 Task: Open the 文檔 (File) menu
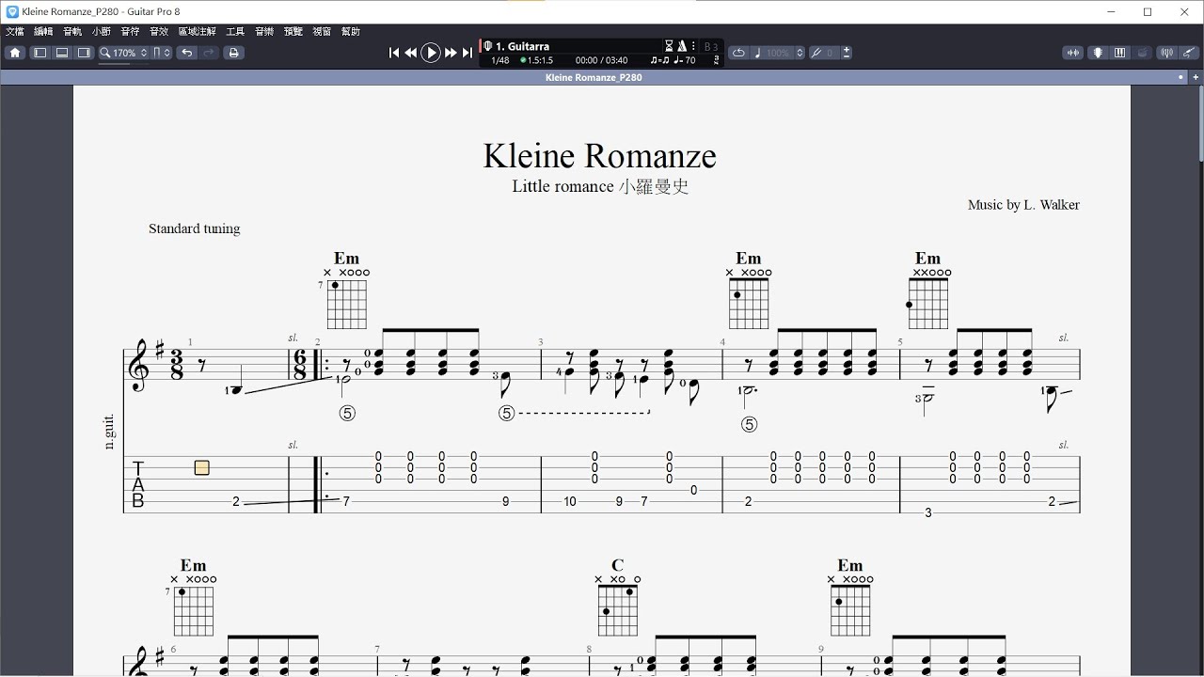point(15,31)
